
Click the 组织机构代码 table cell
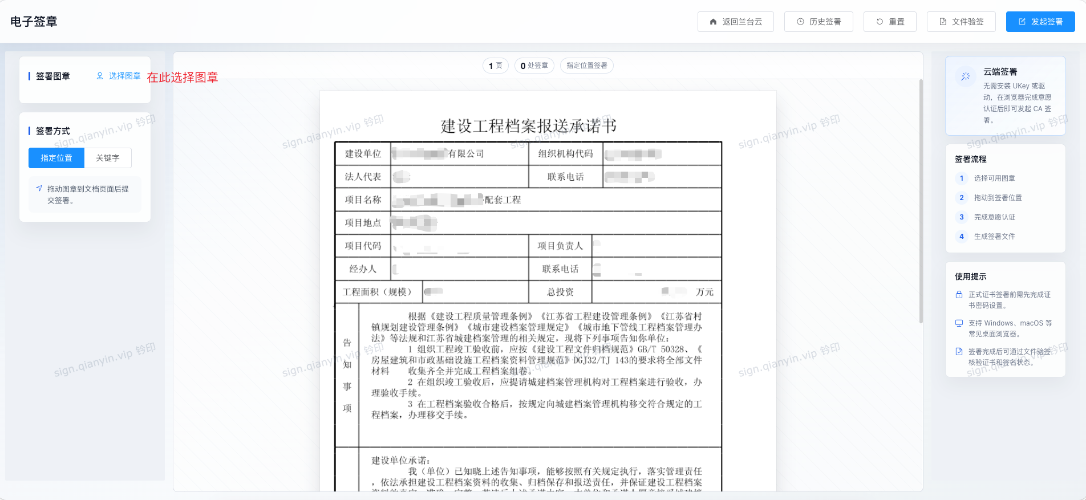point(565,154)
